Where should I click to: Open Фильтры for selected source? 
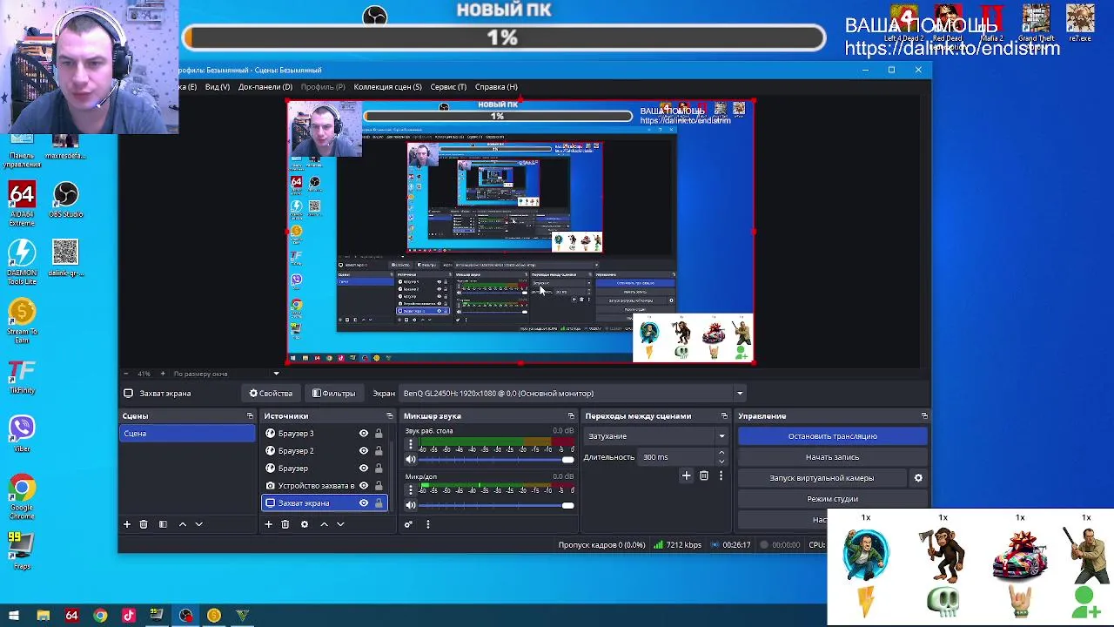tap(333, 394)
